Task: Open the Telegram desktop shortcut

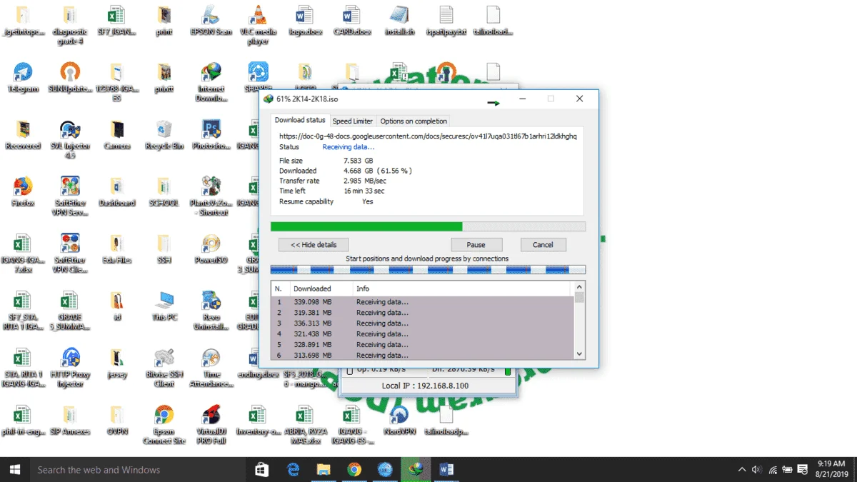Action: pyautogui.click(x=23, y=78)
